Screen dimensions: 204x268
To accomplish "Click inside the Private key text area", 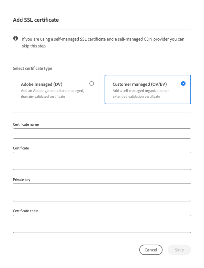I will tap(102, 192).
